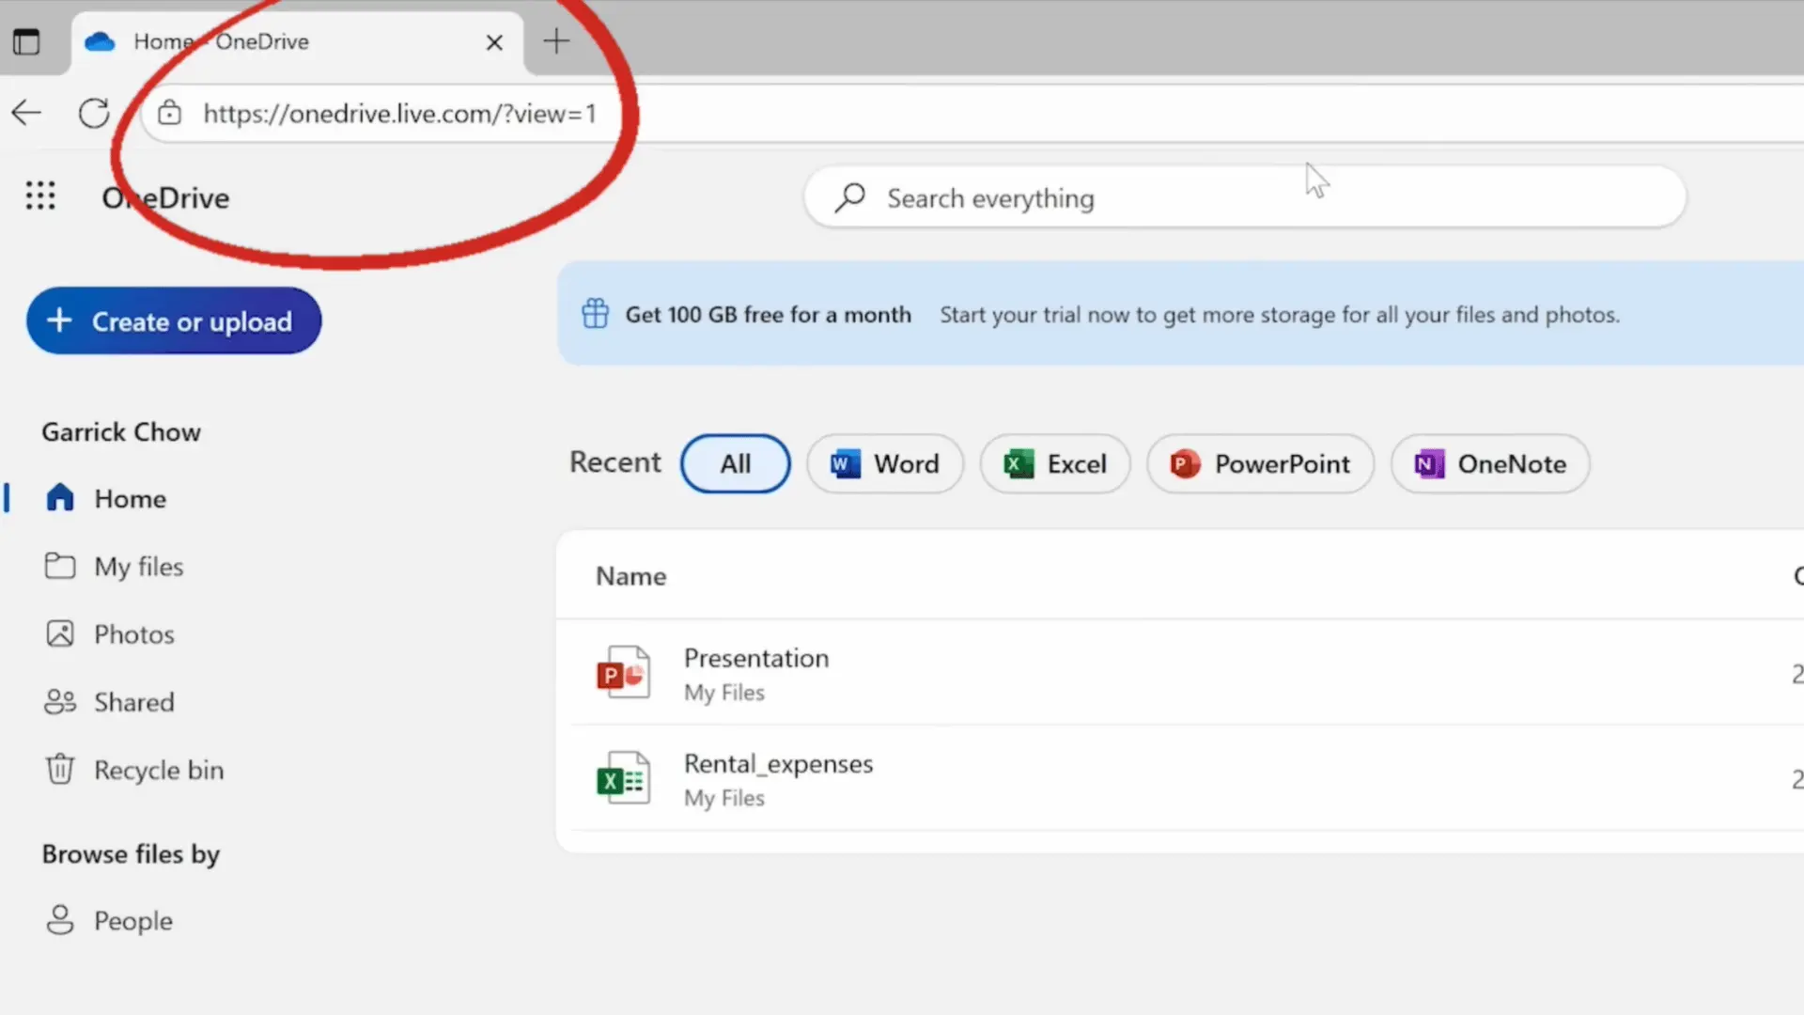The height and width of the screenshot is (1015, 1804).
Task: Click the My files folder icon
Action: point(60,566)
